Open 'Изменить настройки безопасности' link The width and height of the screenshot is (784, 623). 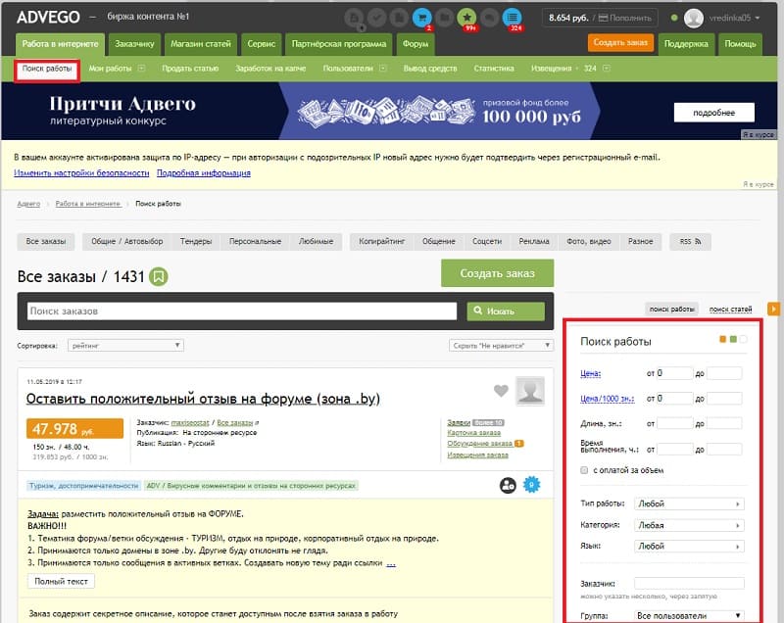coord(81,172)
